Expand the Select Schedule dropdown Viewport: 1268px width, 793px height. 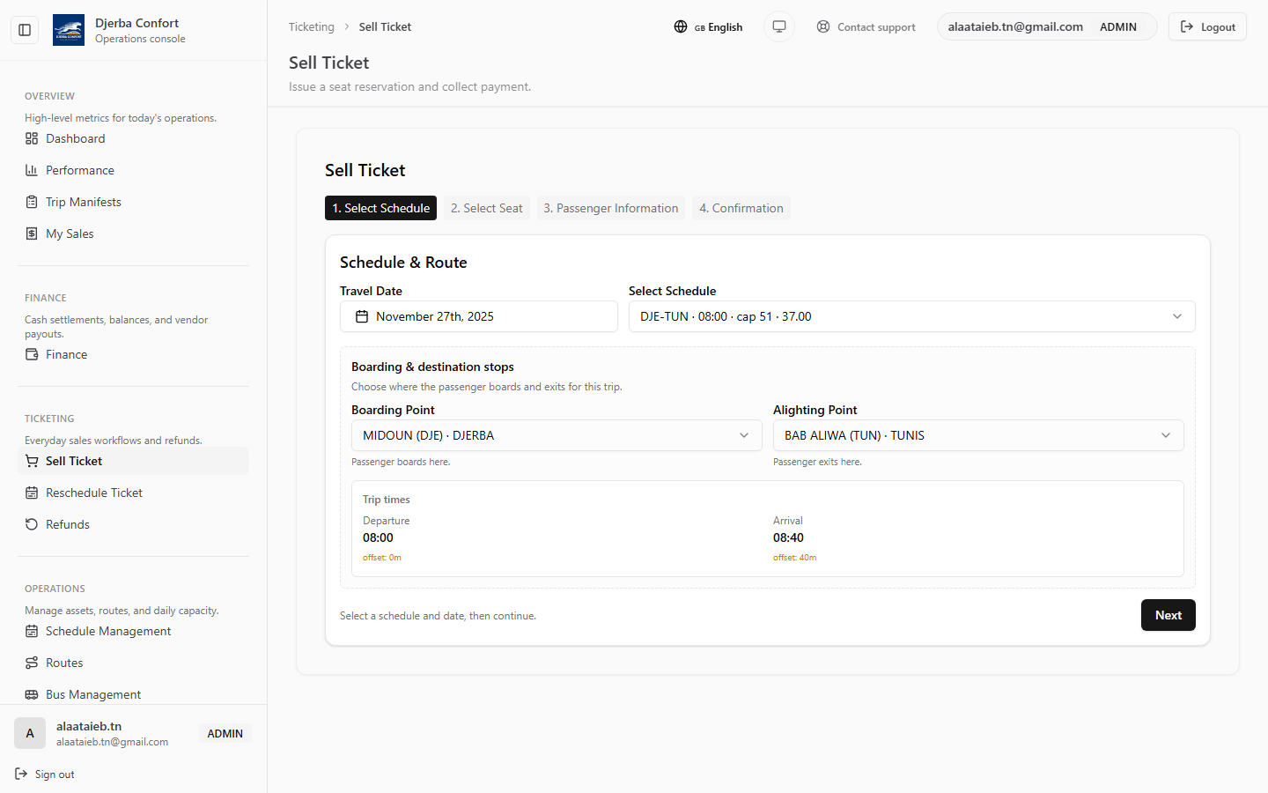click(911, 316)
